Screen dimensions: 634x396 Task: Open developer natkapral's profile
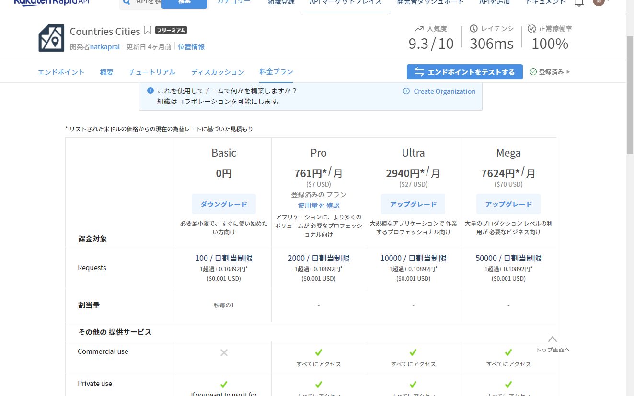(105, 46)
